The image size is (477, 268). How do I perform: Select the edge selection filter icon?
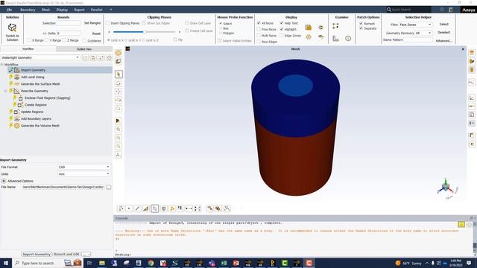pyautogui.click(x=137, y=208)
